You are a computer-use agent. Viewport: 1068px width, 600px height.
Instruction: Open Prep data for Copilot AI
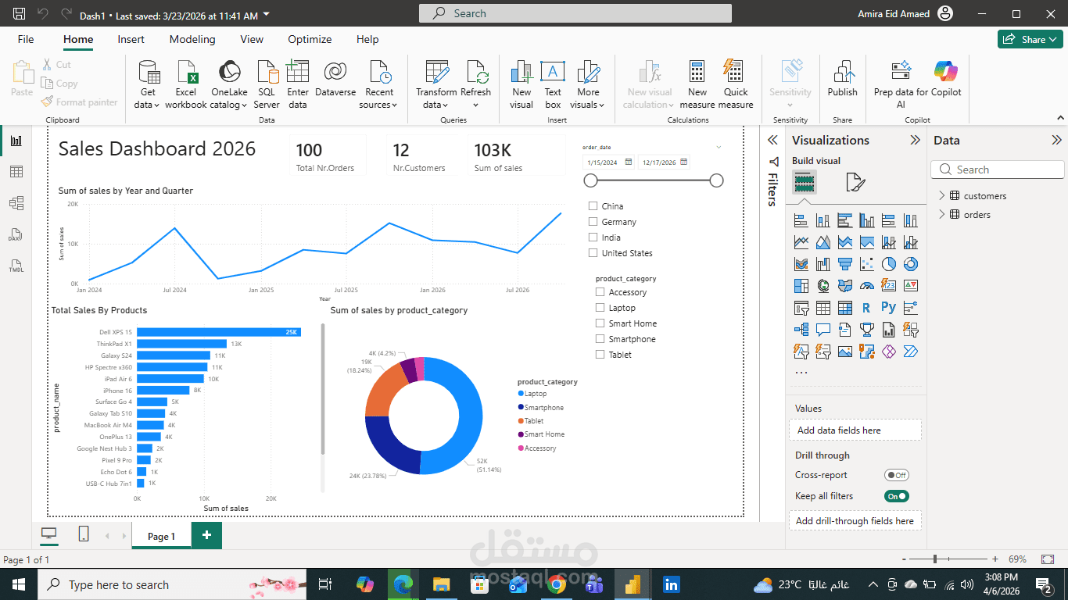pyautogui.click(x=901, y=84)
